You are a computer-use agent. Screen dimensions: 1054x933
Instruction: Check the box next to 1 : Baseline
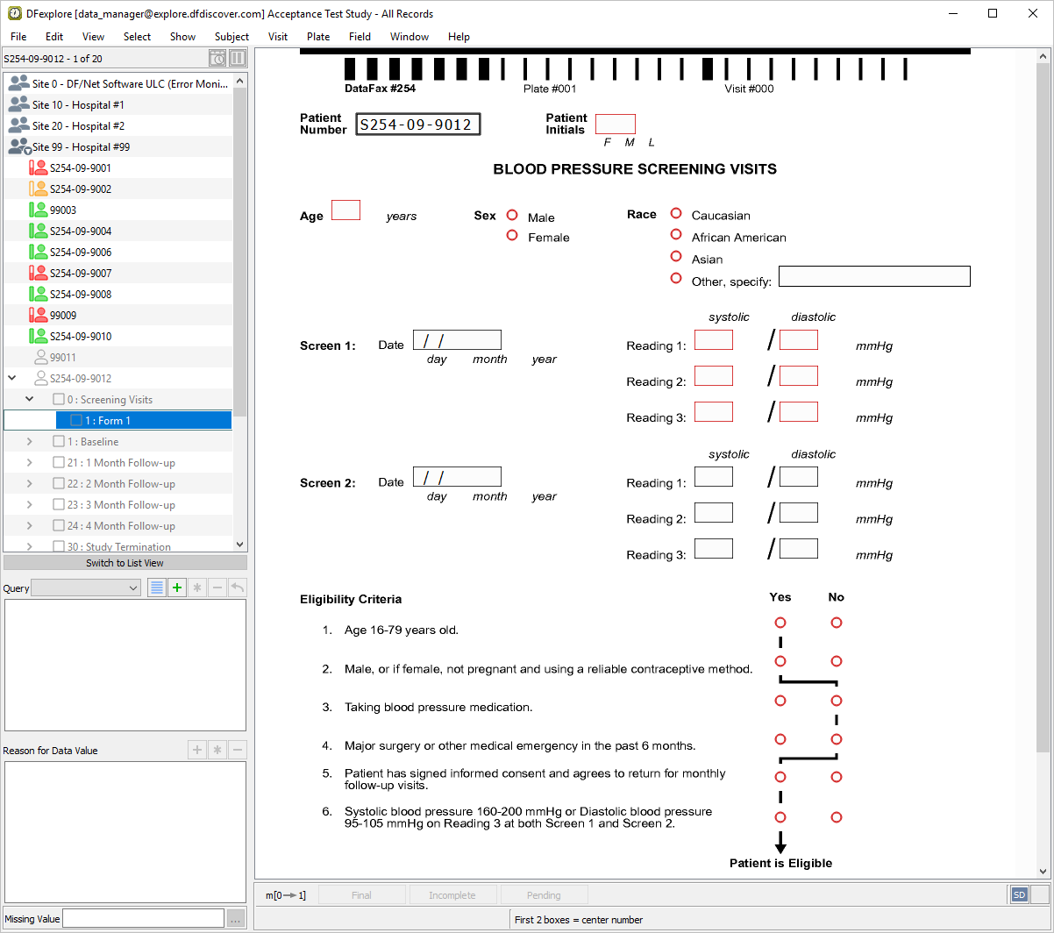(x=59, y=442)
